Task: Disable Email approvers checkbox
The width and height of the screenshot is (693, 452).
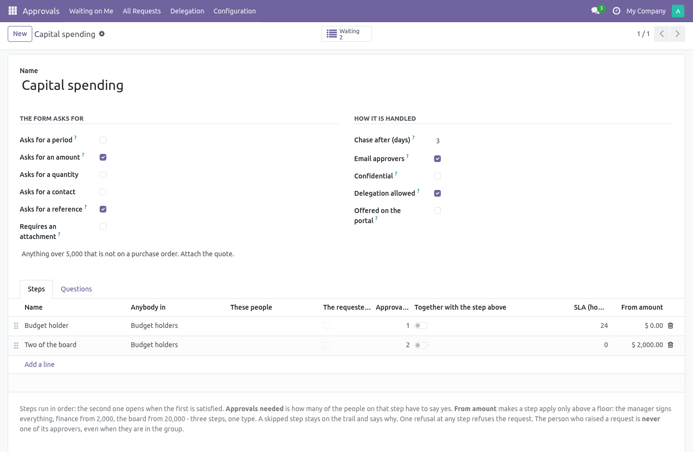Action: (437, 159)
